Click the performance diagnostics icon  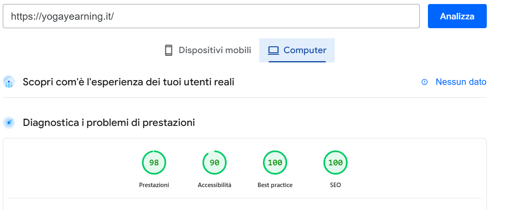pyautogui.click(x=9, y=123)
